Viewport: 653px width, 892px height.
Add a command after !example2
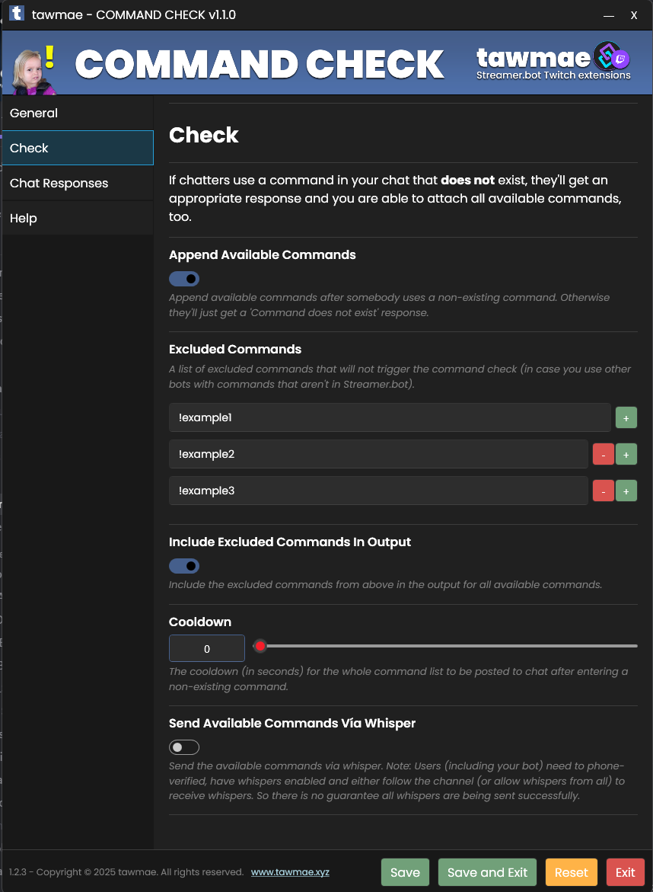click(x=626, y=454)
